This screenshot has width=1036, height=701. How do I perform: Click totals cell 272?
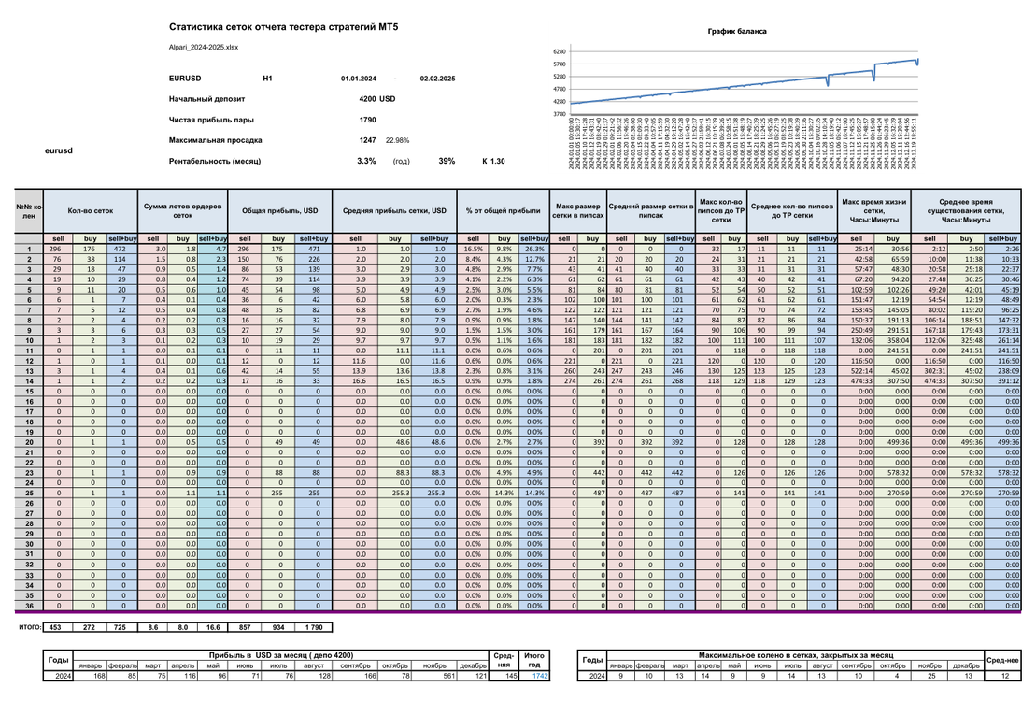[89, 627]
